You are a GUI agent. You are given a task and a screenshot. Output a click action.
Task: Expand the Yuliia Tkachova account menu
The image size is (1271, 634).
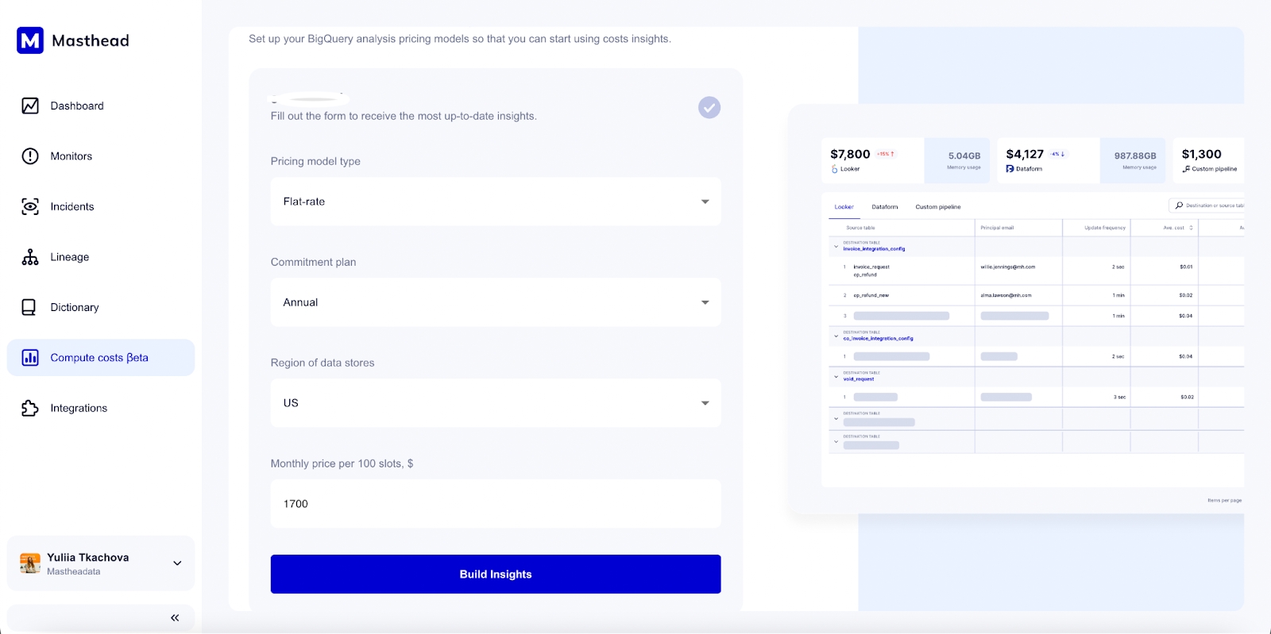pos(177,563)
